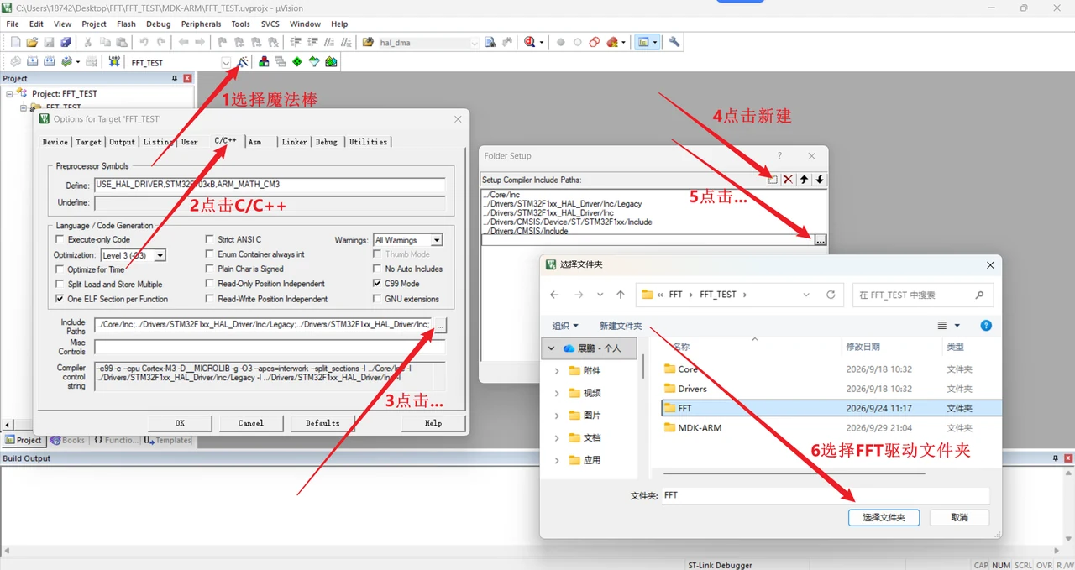Image resolution: width=1075 pixels, height=570 pixels.
Task: Open the Peripherals menu
Action: (x=202, y=24)
